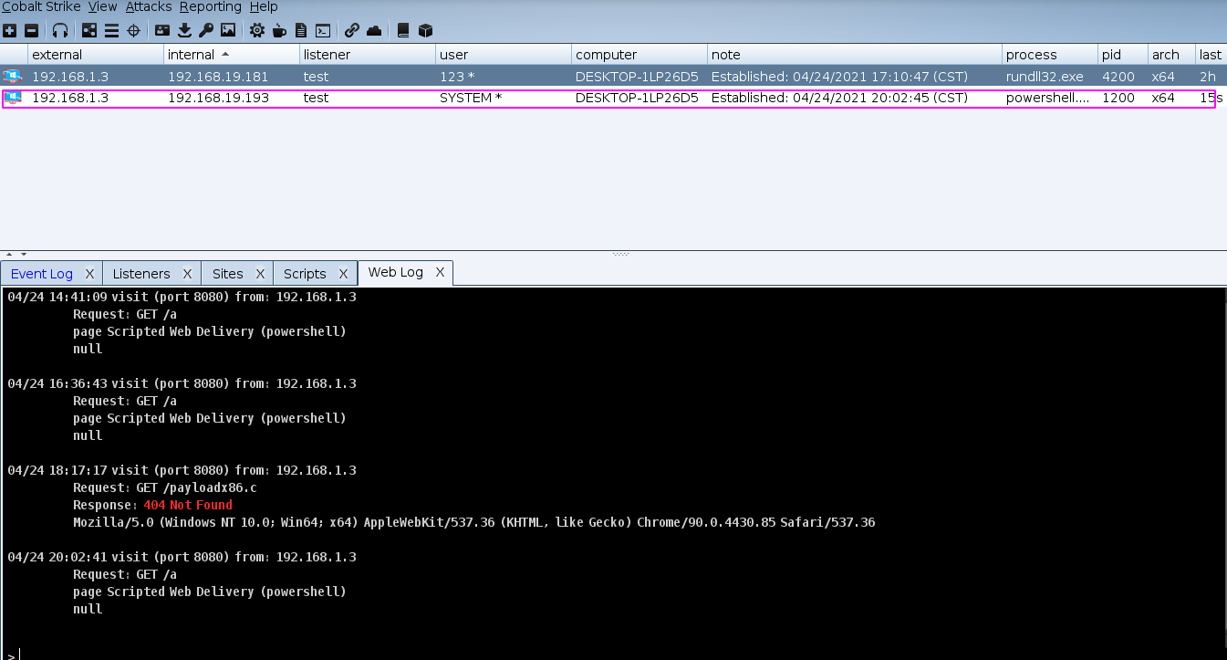Click the coffee cup Java applet icon

(279, 30)
